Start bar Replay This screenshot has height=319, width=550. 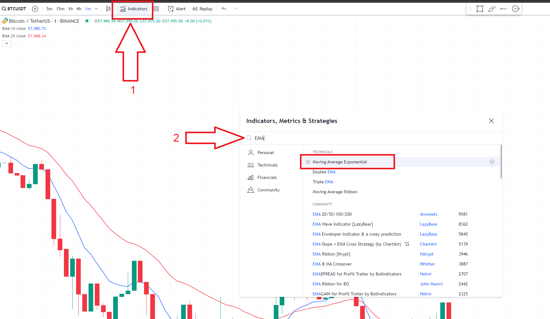202,9
